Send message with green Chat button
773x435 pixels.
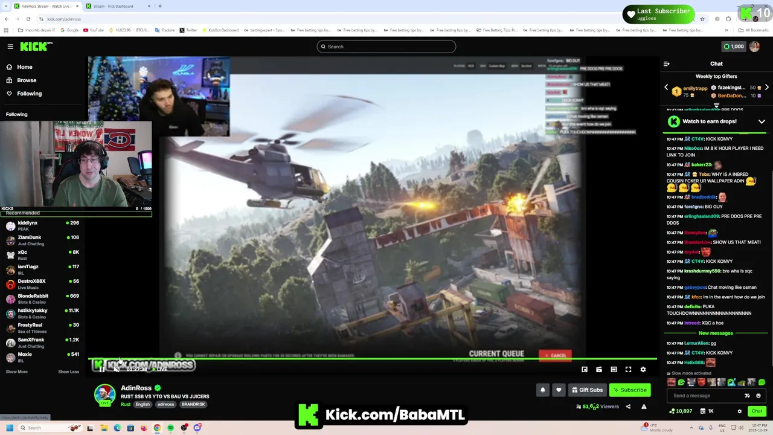coord(757,411)
